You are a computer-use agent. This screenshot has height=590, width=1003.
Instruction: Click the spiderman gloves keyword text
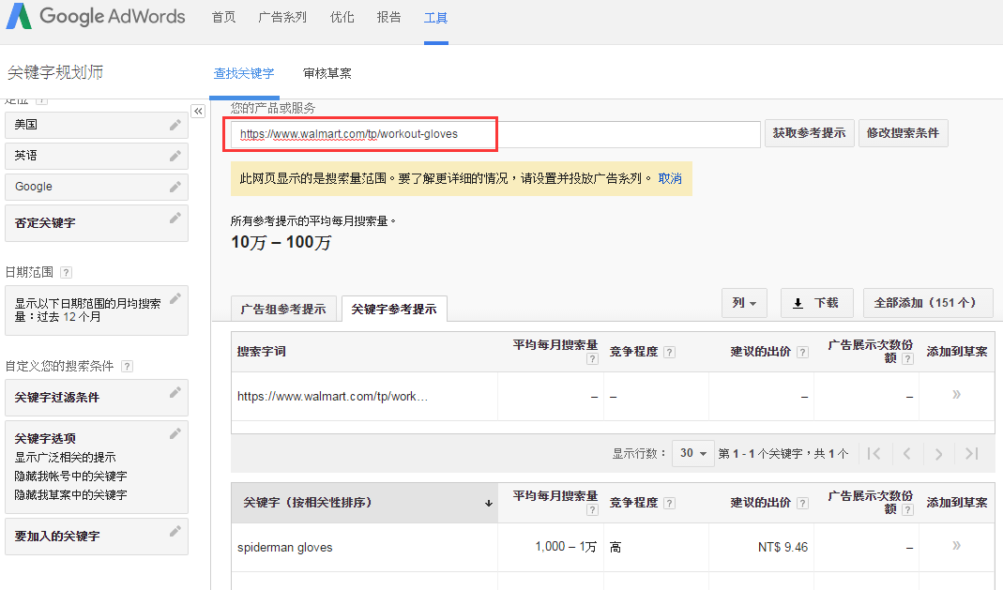[x=284, y=548]
